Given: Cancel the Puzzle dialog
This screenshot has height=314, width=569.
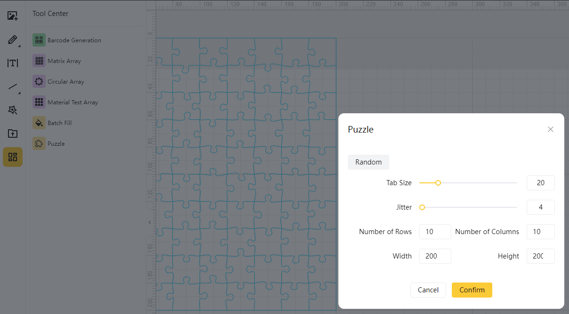Looking at the screenshot, I should tap(428, 290).
